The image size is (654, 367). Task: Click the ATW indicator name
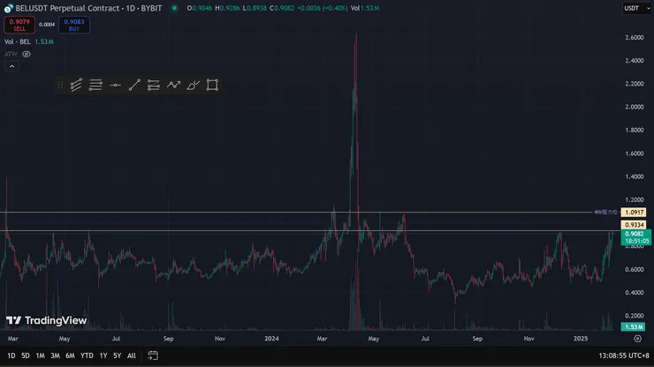click(x=11, y=54)
